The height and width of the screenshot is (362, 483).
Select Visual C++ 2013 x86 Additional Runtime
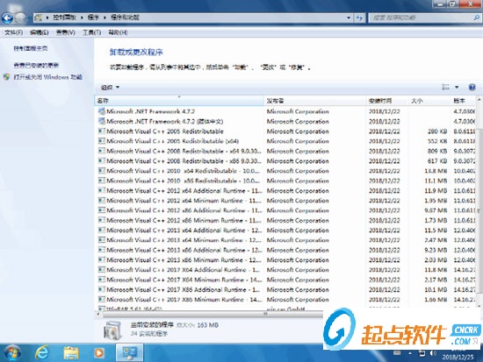point(285,250)
